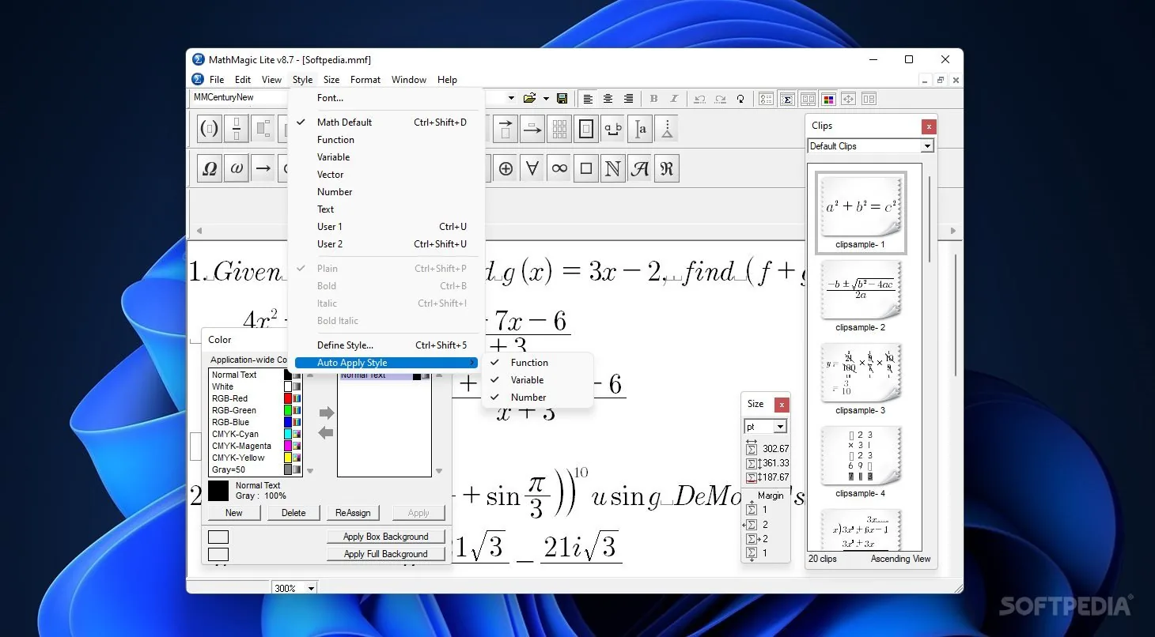Open the Default Clips dropdown
The image size is (1155, 637).
(928, 146)
